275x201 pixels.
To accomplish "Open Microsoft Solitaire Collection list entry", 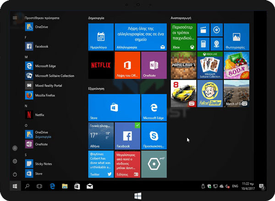I will tap(50, 76).
